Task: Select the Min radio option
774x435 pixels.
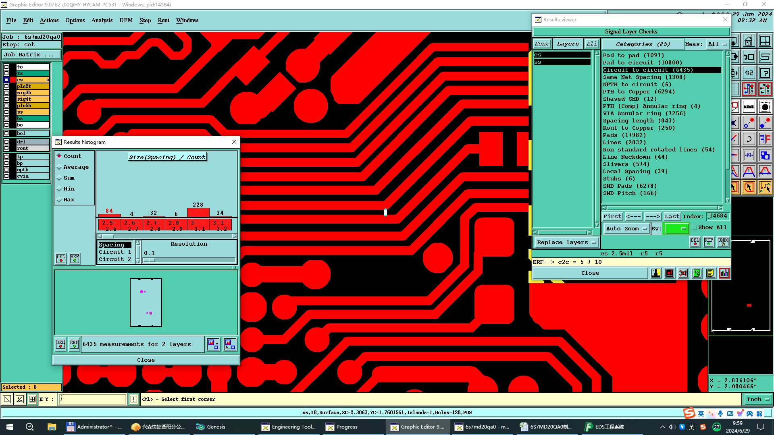Action: (x=66, y=188)
